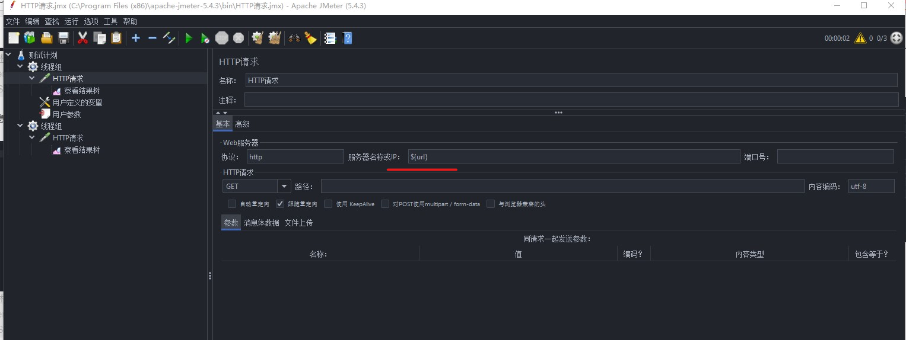Image resolution: width=906 pixels, height=340 pixels.
Task: Open the 编辑 menu
Action: coord(32,21)
